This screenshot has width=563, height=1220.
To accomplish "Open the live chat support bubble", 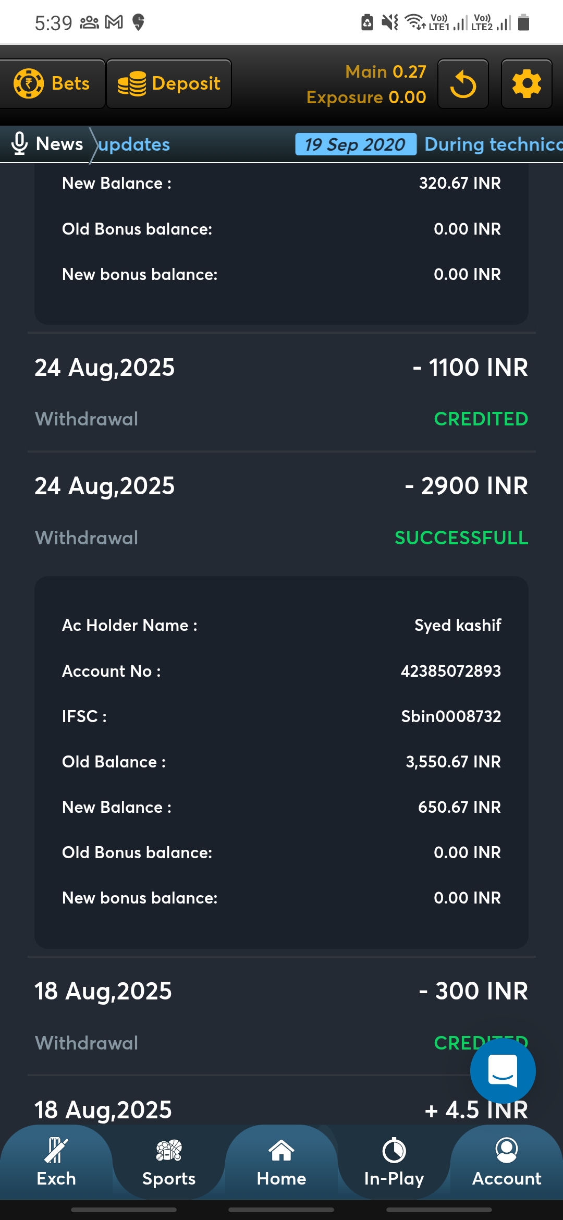I will pos(503,1071).
